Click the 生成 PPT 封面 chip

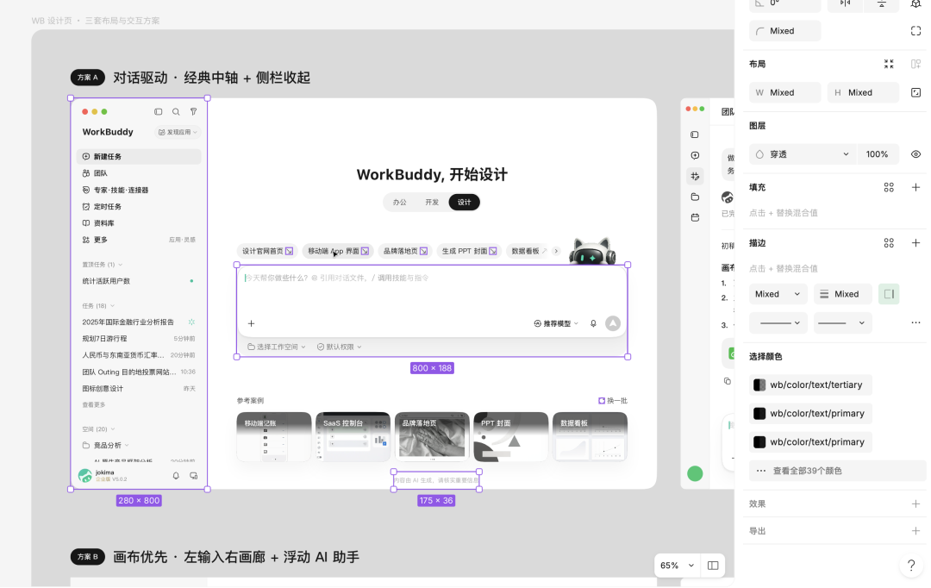point(469,251)
